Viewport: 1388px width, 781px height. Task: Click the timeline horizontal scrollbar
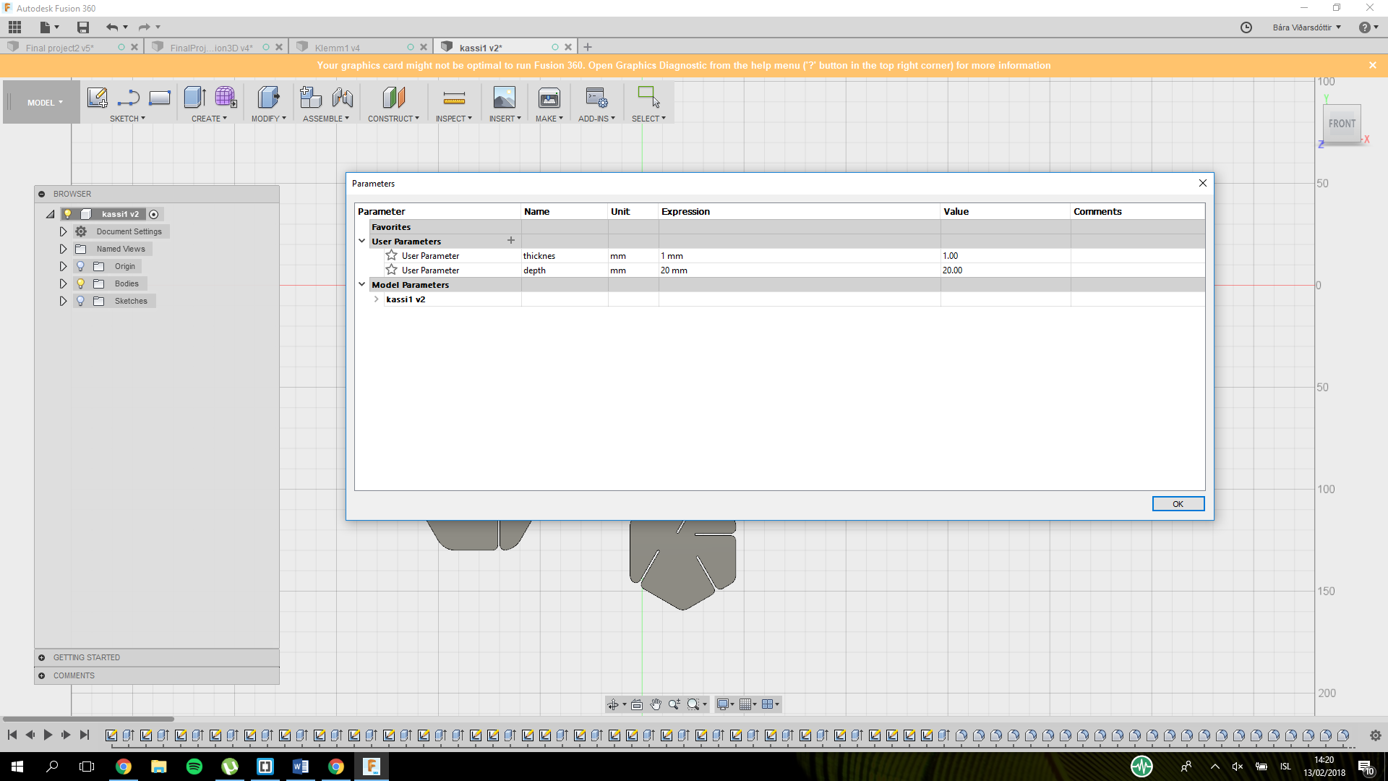pyautogui.click(x=88, y=719)
